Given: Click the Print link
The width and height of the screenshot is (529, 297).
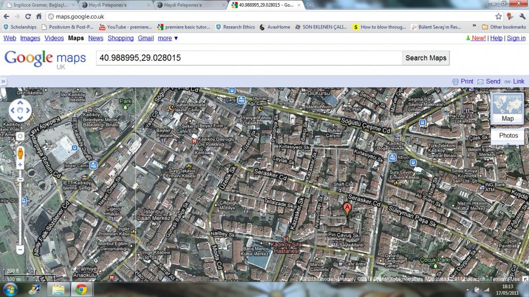Looking at the screenshot, I should (467, 81).
